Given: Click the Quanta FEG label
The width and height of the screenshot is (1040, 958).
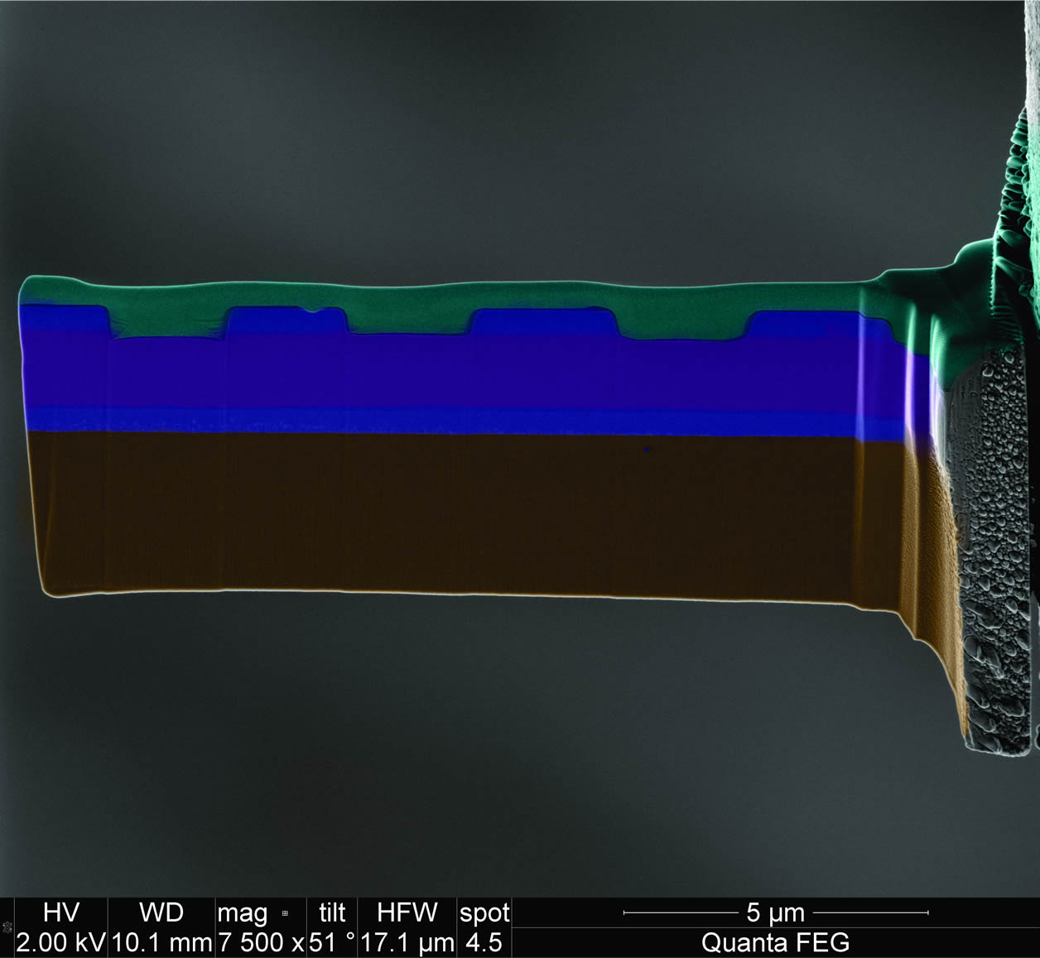Looking at the screenshot, I should 775,942.
